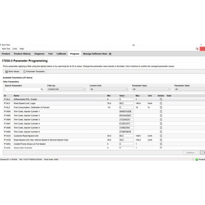
Task: Click the Store Values save icon
Action: coord(6,71)
